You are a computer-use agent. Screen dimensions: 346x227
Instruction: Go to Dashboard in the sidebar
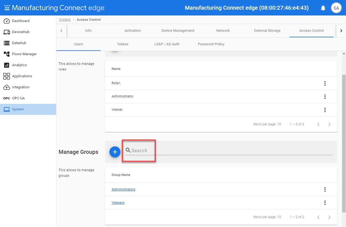click(x=28, y=21)
